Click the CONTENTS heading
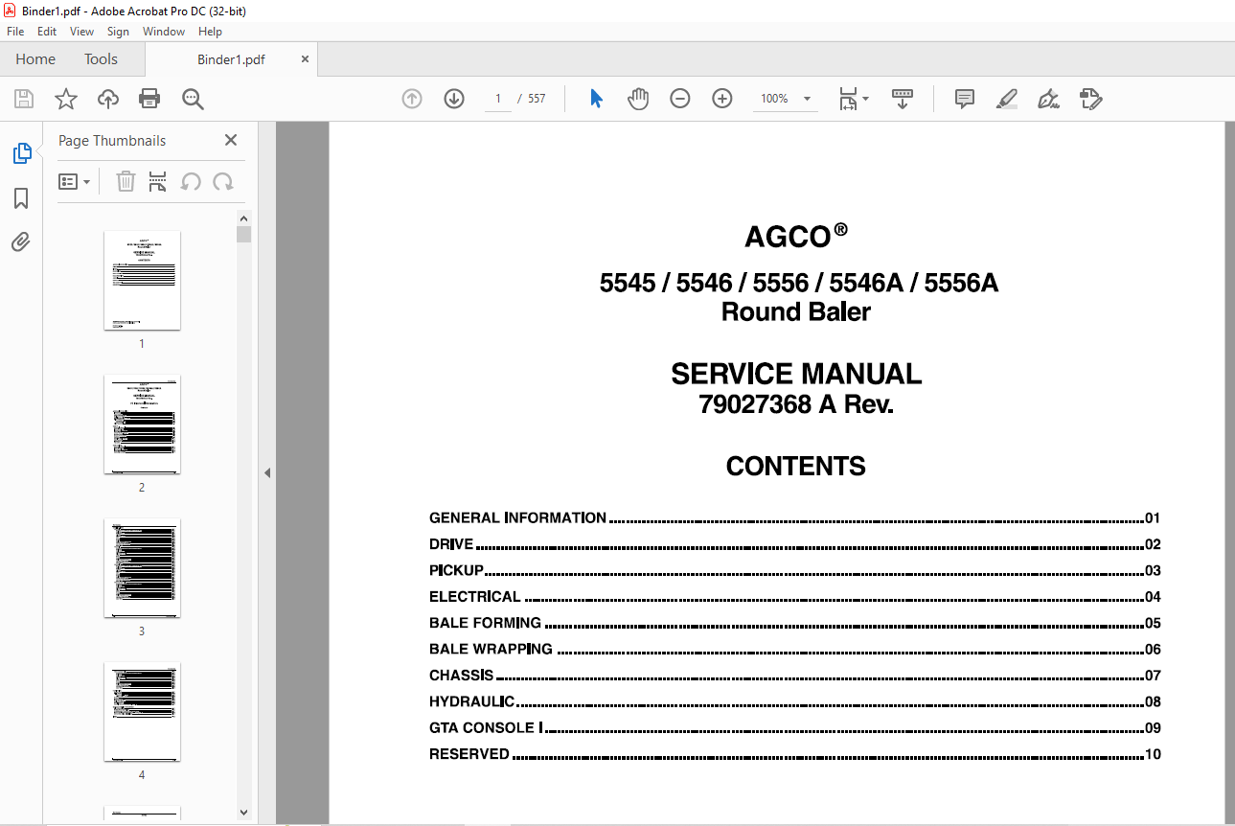Image resolution: width=1235 pixels, height=826 pixels. point(796,466)
